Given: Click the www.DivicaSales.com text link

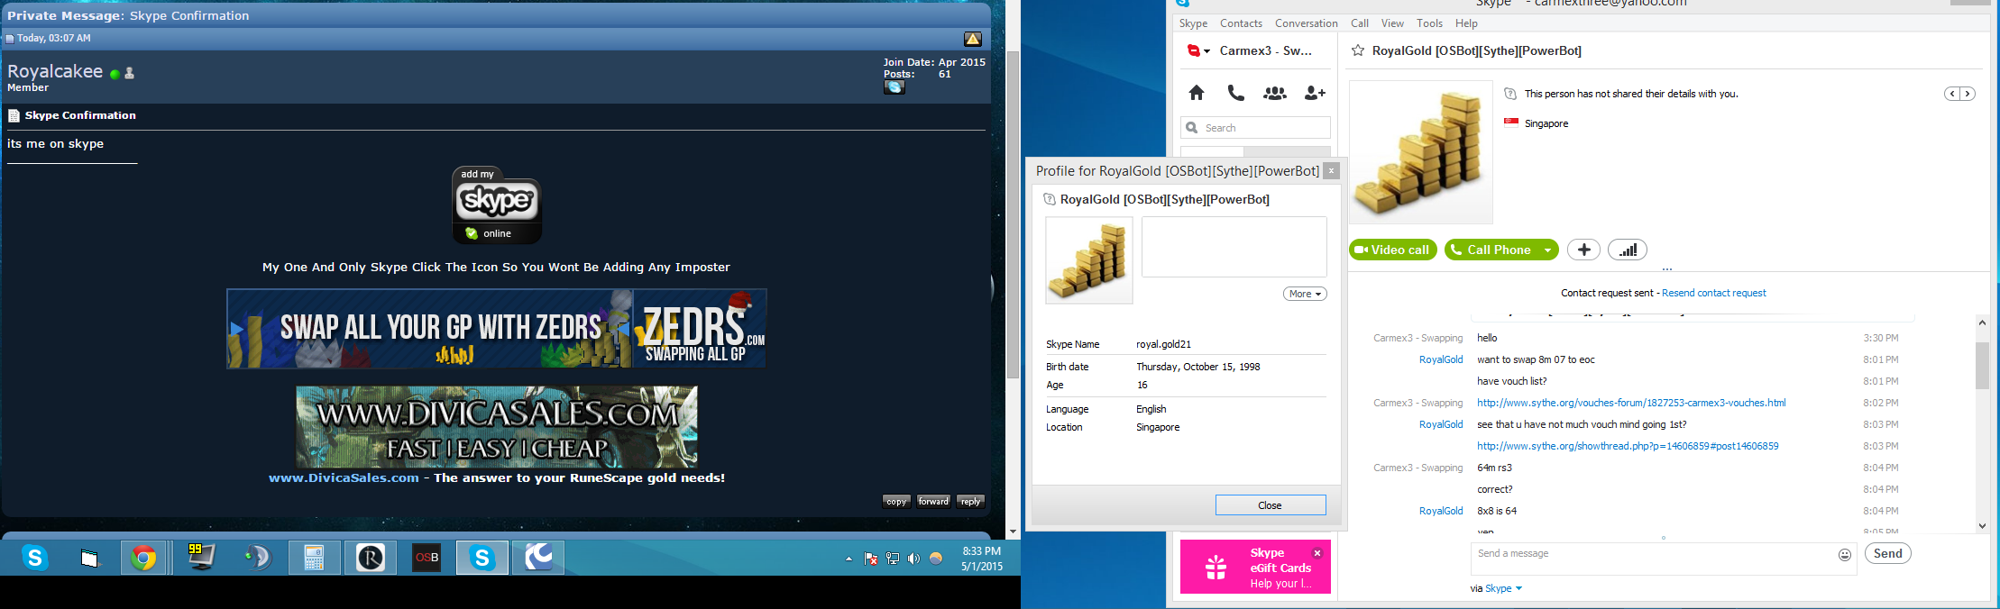Looking at the screenshot, I should click(x=344, y=477).
